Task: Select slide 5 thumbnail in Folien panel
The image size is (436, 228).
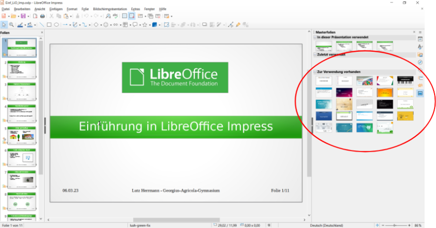Action: 23,135
